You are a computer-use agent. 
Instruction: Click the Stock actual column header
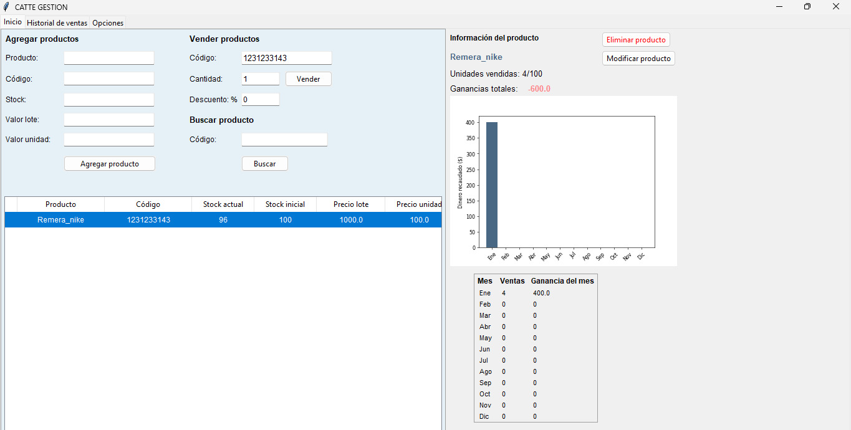tap(223, 204)
